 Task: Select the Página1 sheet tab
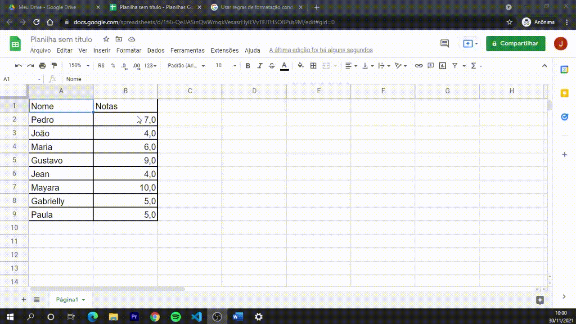coord(70,300)
